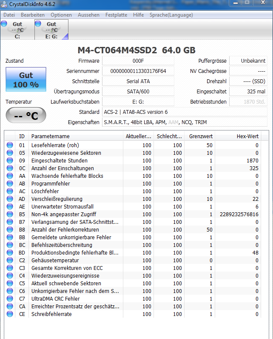Click the Schlecht... column header
This screenshot has width=273, height=339.
pos(169,136)
